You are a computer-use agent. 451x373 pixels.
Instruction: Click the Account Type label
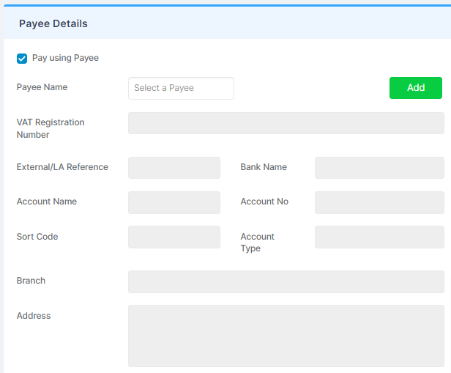click(x=258, y=243)
